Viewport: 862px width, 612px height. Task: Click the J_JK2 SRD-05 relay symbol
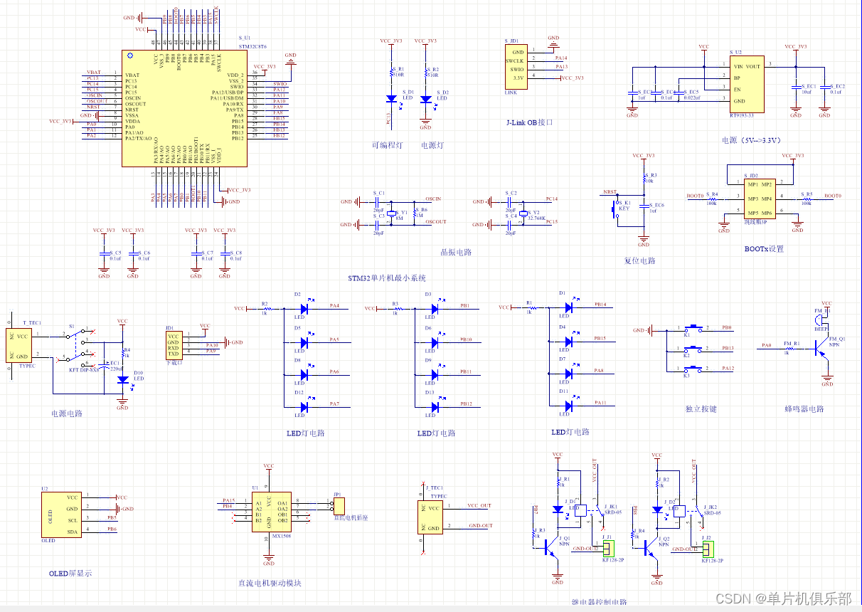pyautogui.click(x=687, y=511)
